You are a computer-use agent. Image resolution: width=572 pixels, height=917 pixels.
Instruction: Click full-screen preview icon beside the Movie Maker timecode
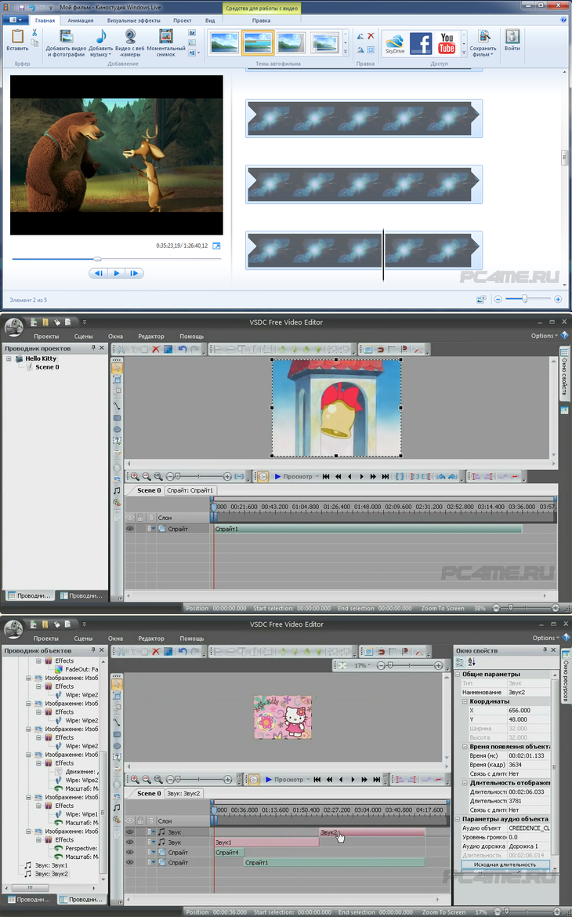[x=216, y=246]
